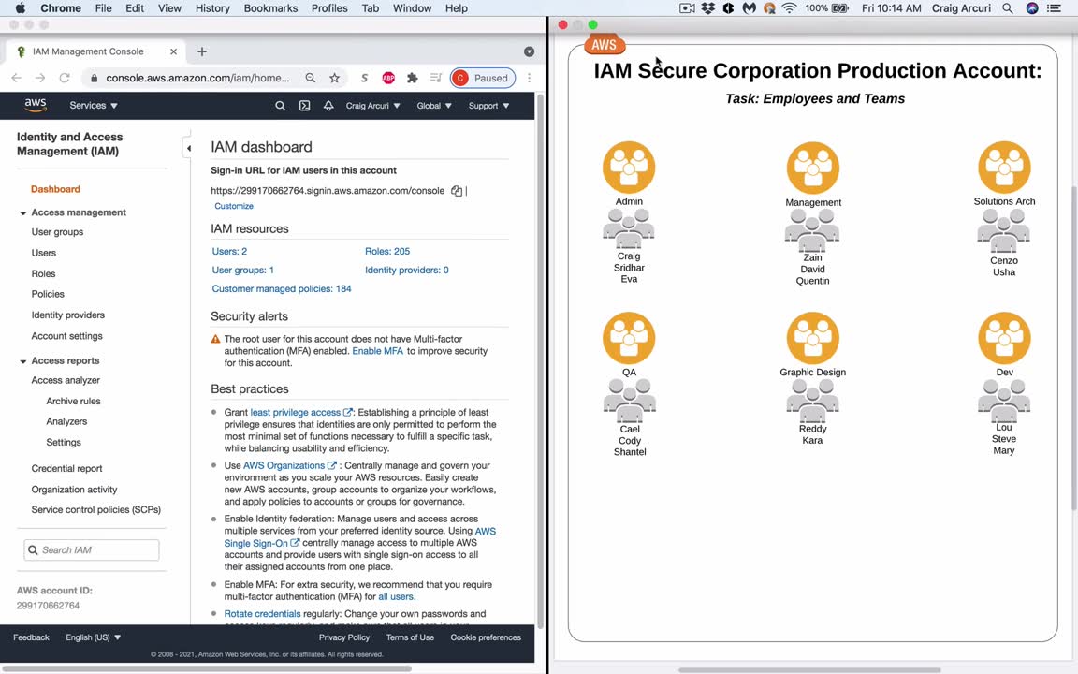Open the Dropbox menu bar icon
This screenshot has width=1078, height=674.
point(708,8)
